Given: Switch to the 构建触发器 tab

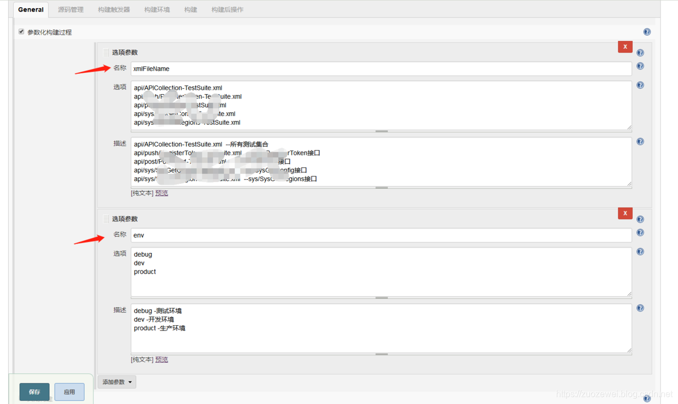Looking at the screenshot, I should tap(114, 10).
